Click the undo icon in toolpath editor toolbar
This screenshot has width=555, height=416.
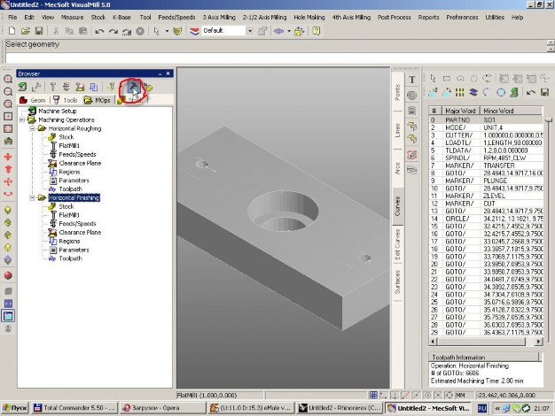click(530, 92)
